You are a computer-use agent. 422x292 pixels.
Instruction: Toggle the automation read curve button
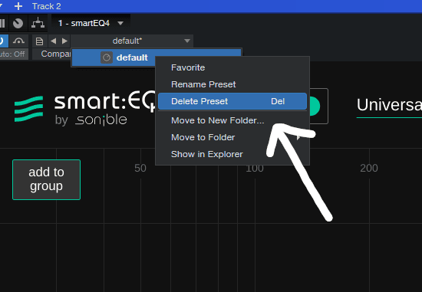coord(18,41)
